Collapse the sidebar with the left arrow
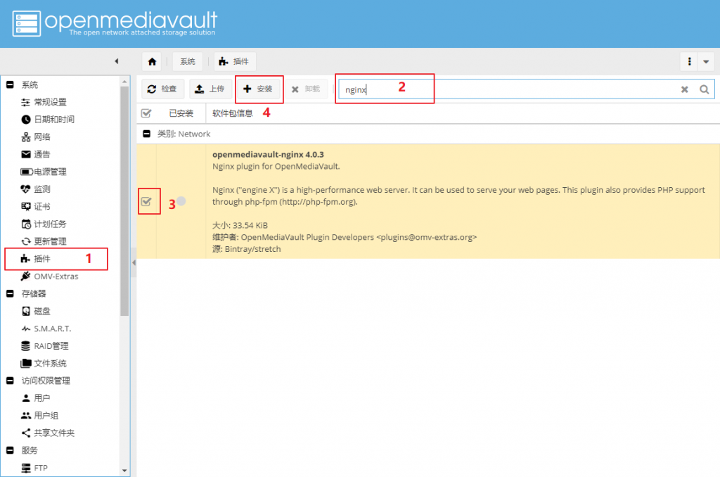Viewport: 720px width, 477px height. pyautogui.click(x=117, y=61)
